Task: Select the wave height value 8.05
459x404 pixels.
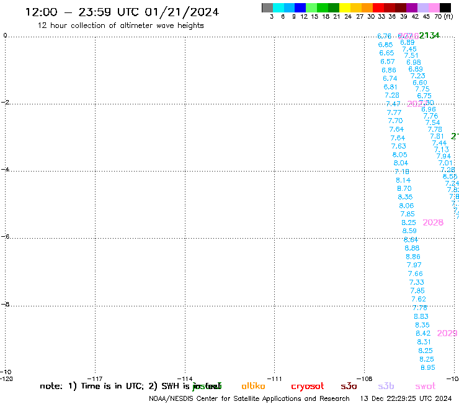Action: click(x=400, y=155)
